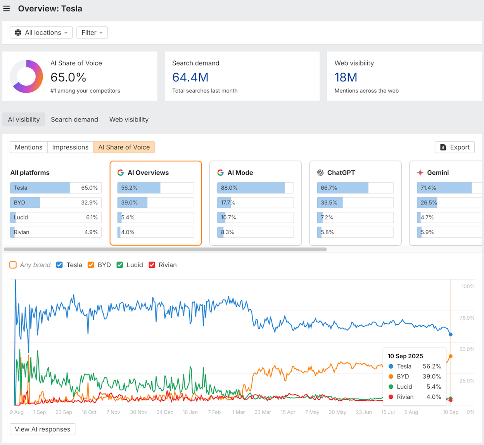Image resolution: width=484 pixels, height=445 pixels.
Task: Toggle the Any brand checkbox
Action: (13, 265)
